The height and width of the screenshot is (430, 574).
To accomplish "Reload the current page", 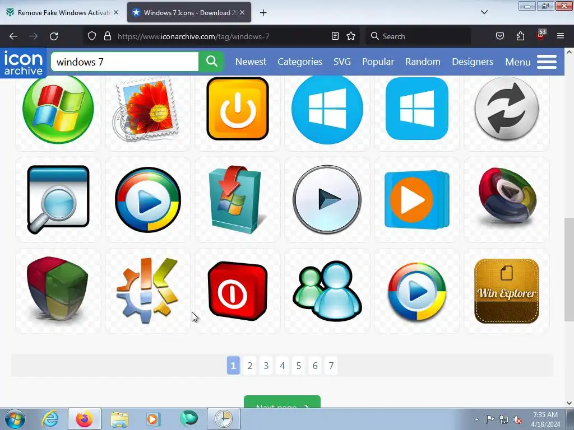I will coord(54,36).
